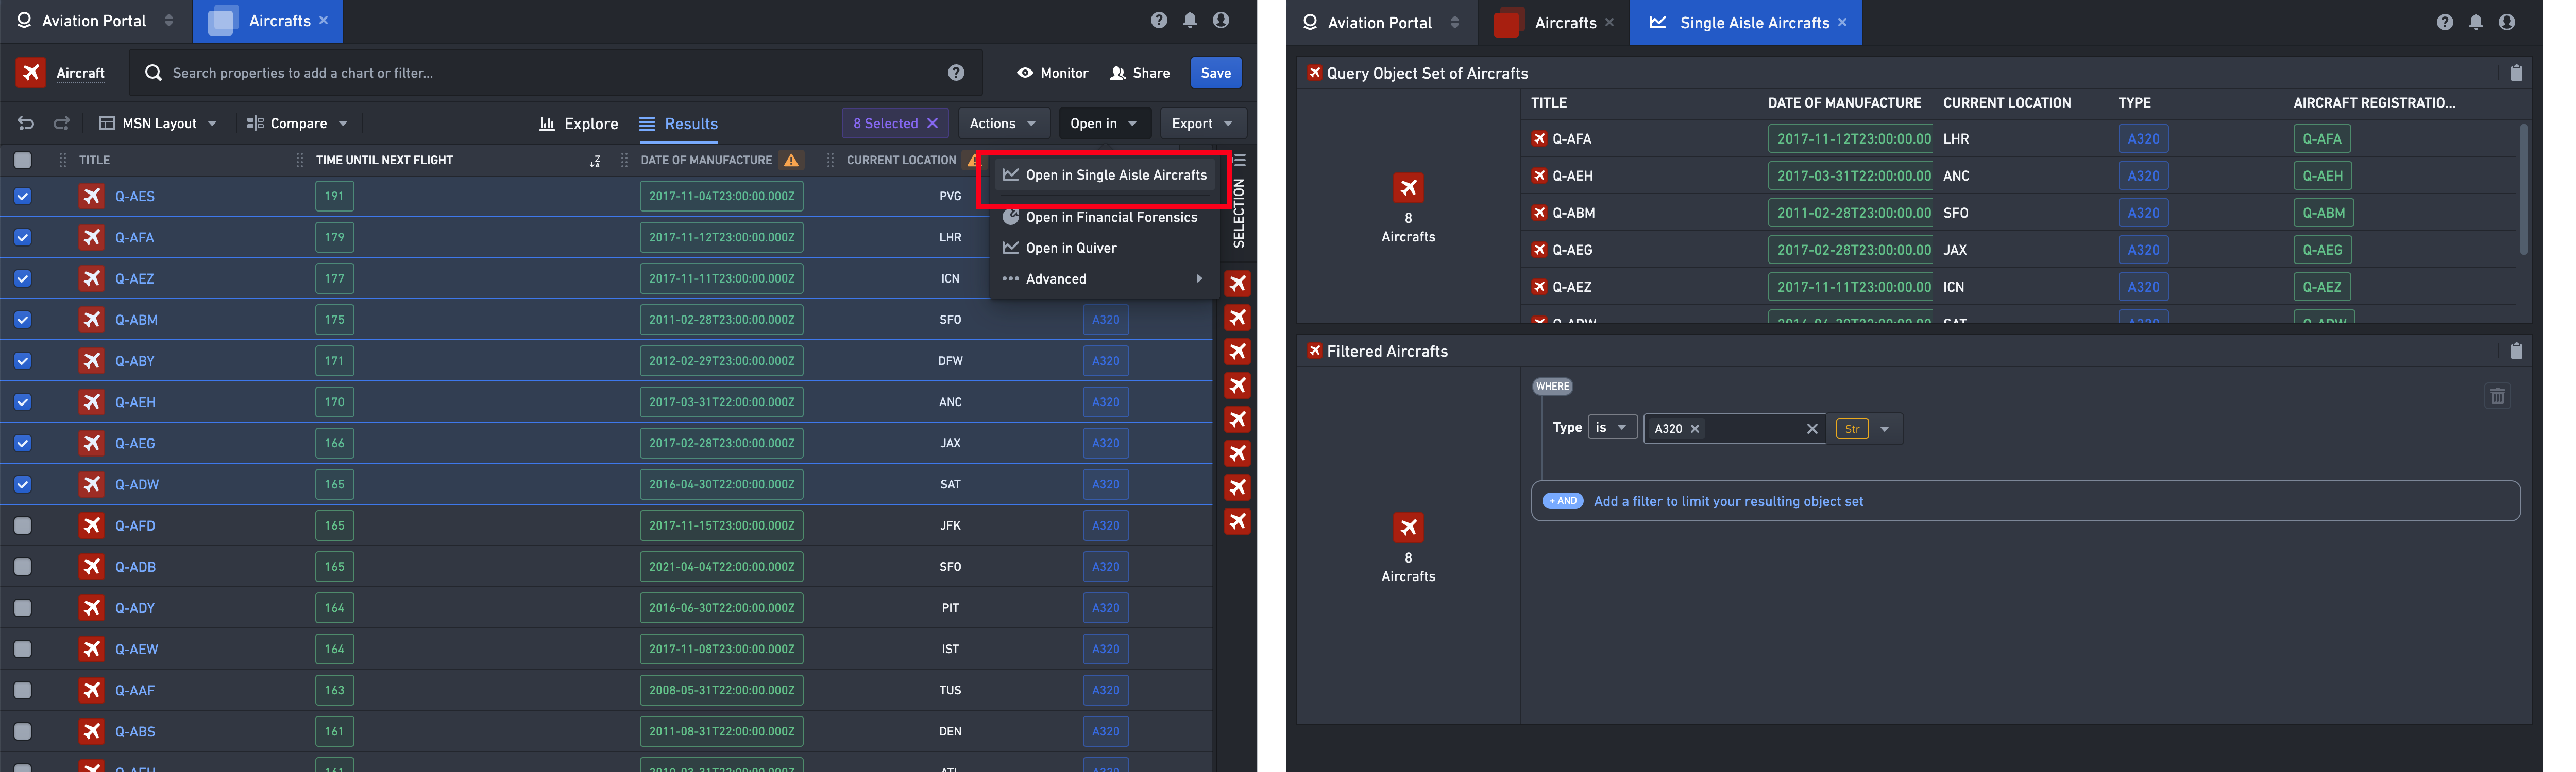The height and width of the screenshot is (772, 2576).
Task: Open the Compare dropdown
Action: coord(297,123)
